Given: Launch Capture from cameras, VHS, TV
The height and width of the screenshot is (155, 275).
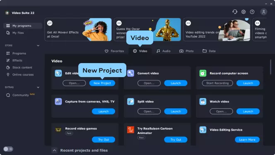Looking at the screenshot, I should pos(104,111).
